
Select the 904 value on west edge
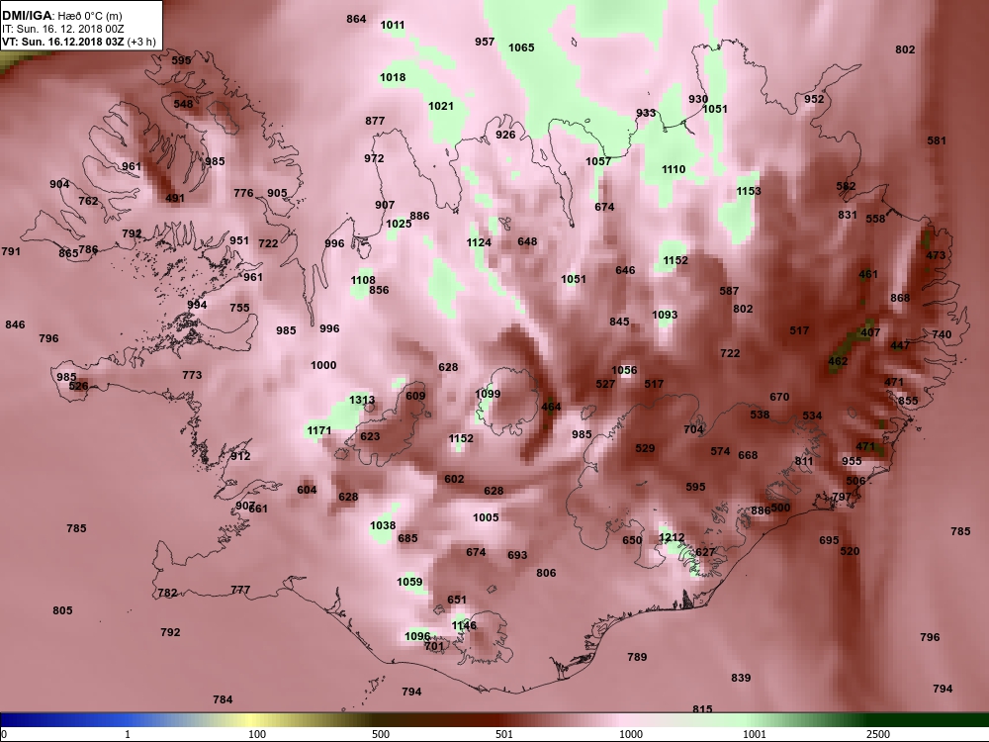click(x=60, y=184)
